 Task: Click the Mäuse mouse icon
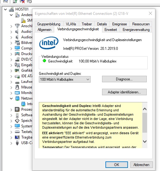tap(17, 87)
